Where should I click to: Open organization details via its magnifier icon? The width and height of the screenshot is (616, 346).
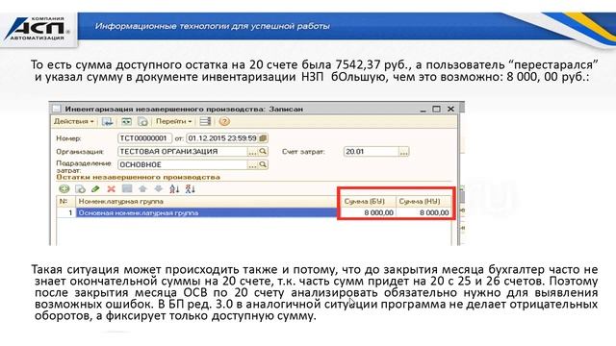pyautogui.click(x=263, y=152)
